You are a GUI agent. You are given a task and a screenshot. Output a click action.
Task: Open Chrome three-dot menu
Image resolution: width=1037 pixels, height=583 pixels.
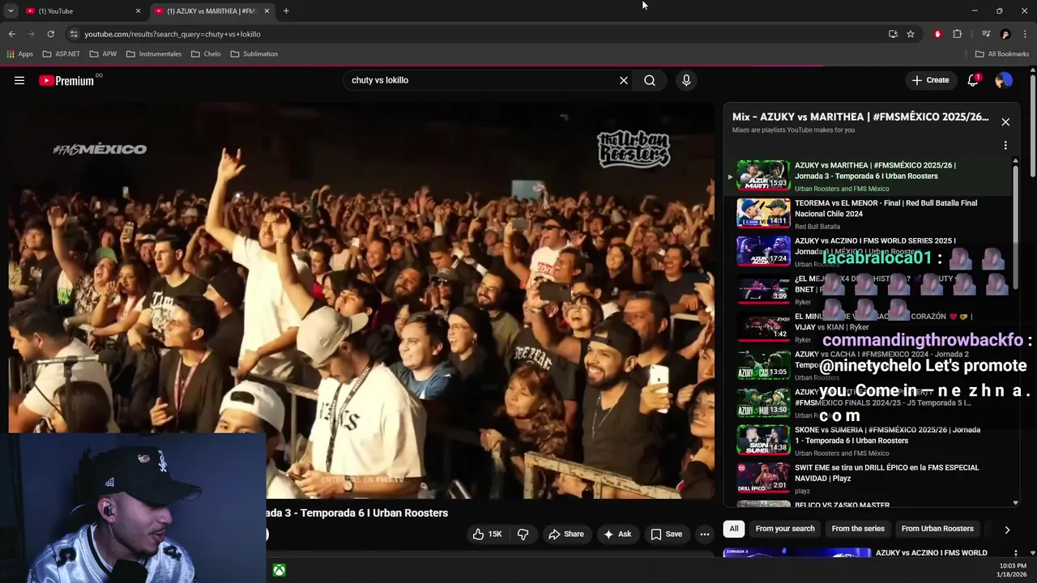pos(1026,34)
